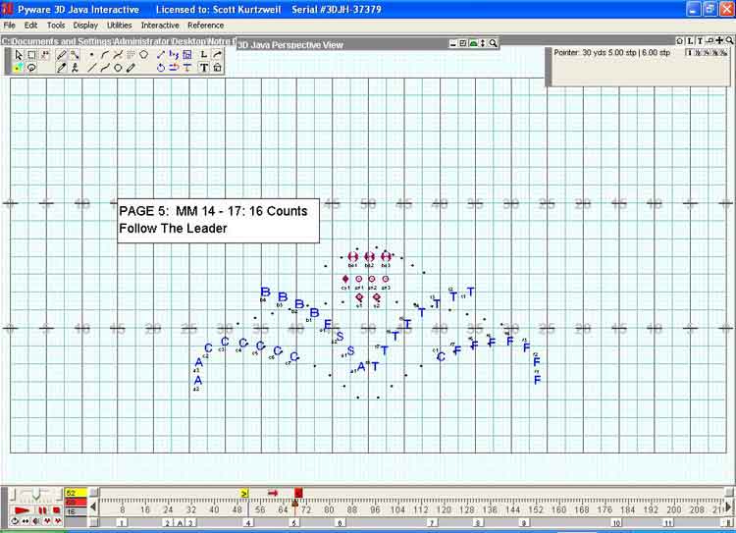Viewport: 736px width, 533px height.
Task: Open the Utilities menu
Action: point(119,25)
